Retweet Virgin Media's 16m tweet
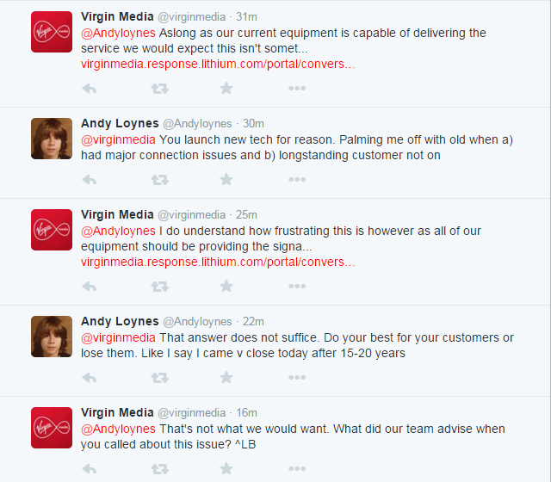The image size is (551, 482). (x=159, y=468)
